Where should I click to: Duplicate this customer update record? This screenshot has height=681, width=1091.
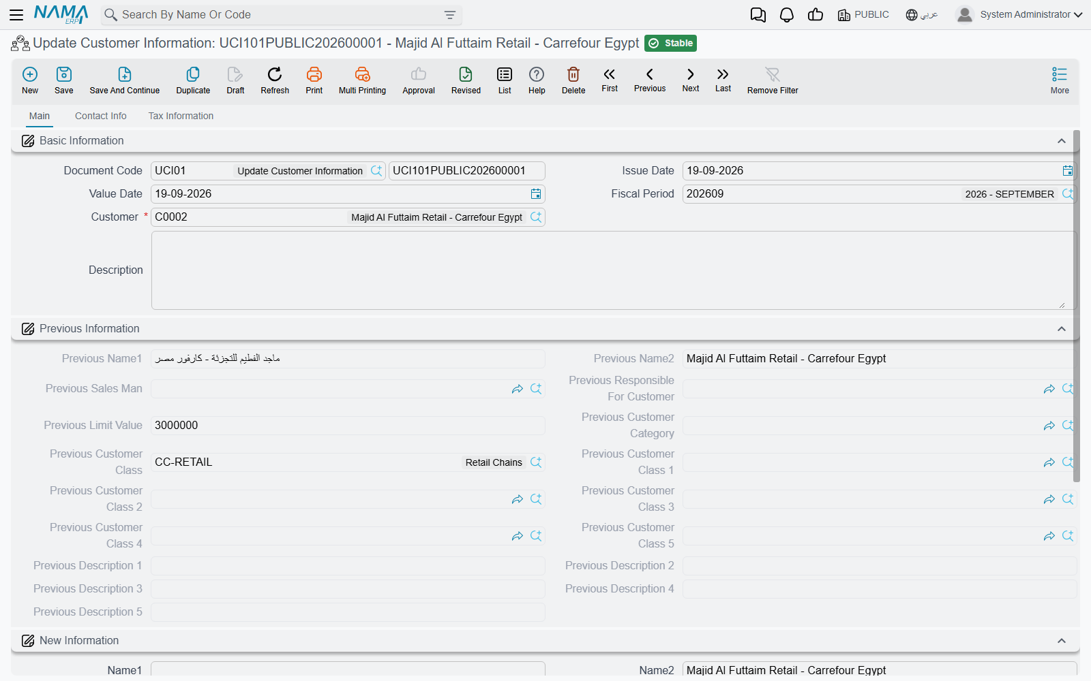[193, 80]
